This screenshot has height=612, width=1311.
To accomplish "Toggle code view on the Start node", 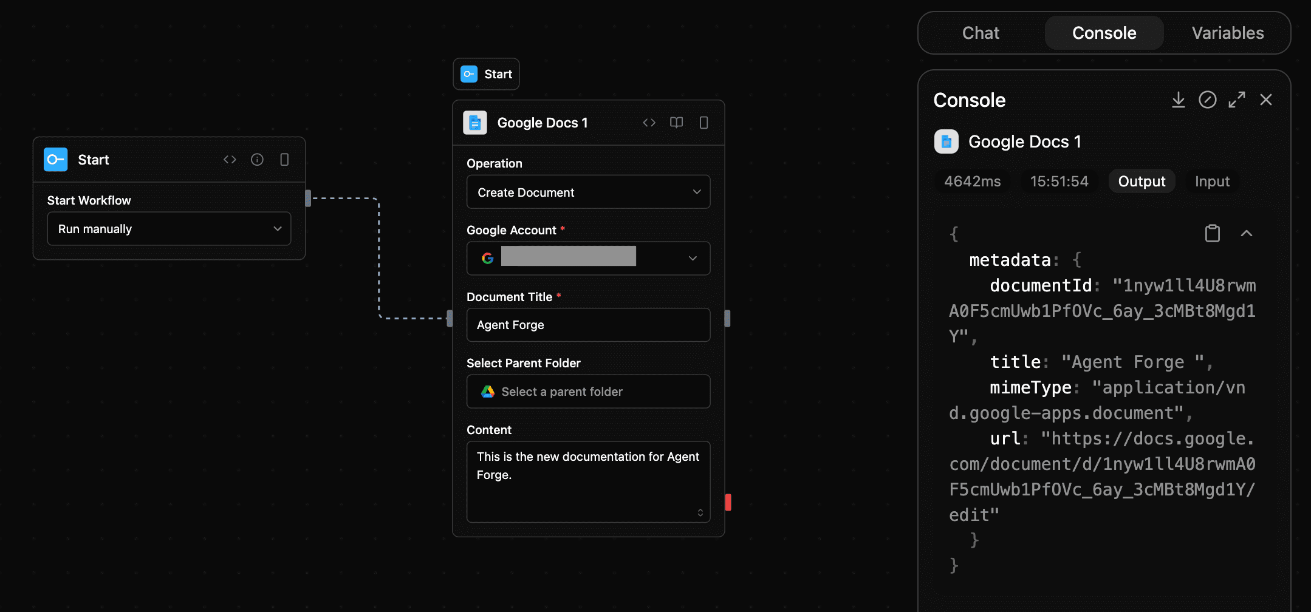I will 230,159.
